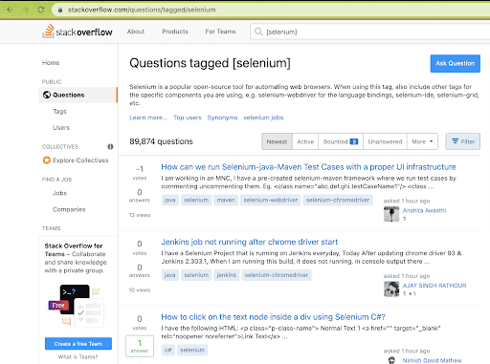
Task: Click the selenium-webdriver tag
Action: pyautogui.click(x=270, y=200)
